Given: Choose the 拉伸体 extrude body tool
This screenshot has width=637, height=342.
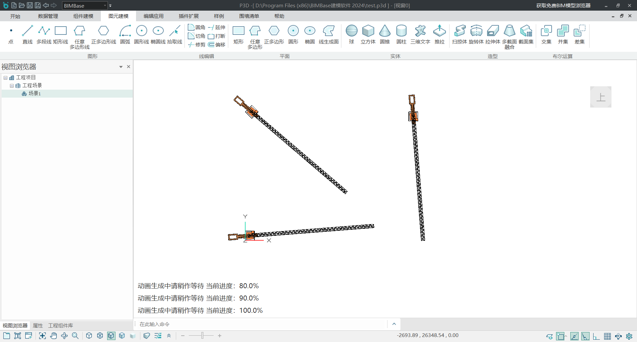Looking at the screenshot, I should click(x=493, y=35).
